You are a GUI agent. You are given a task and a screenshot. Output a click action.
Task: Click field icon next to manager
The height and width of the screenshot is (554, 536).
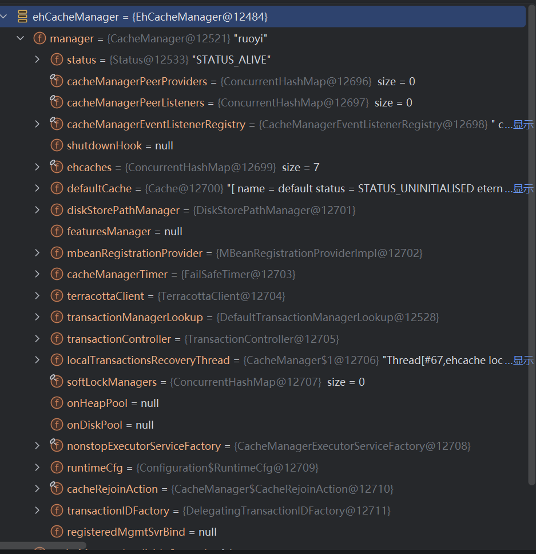click(39, 38)
